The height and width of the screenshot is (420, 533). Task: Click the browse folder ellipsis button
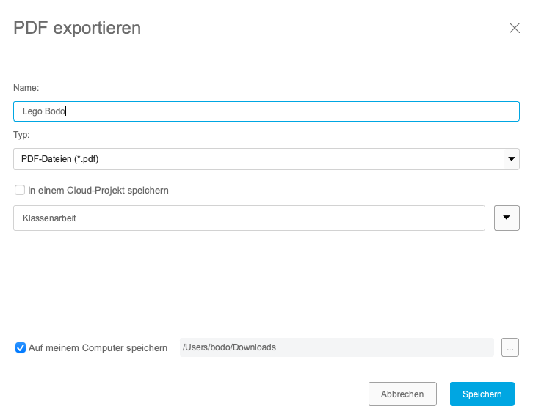coord(510,347)
